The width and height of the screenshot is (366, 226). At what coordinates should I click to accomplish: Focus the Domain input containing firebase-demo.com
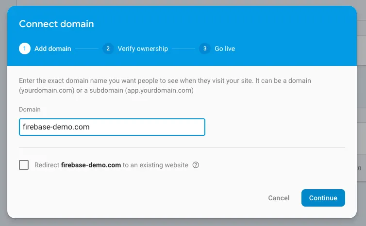click(x=112, y=127)
